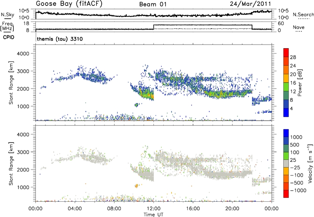Viewport: 314px width, 217px height.
Task: Click the 12:00 time tick label
Action: coord(153,209)
